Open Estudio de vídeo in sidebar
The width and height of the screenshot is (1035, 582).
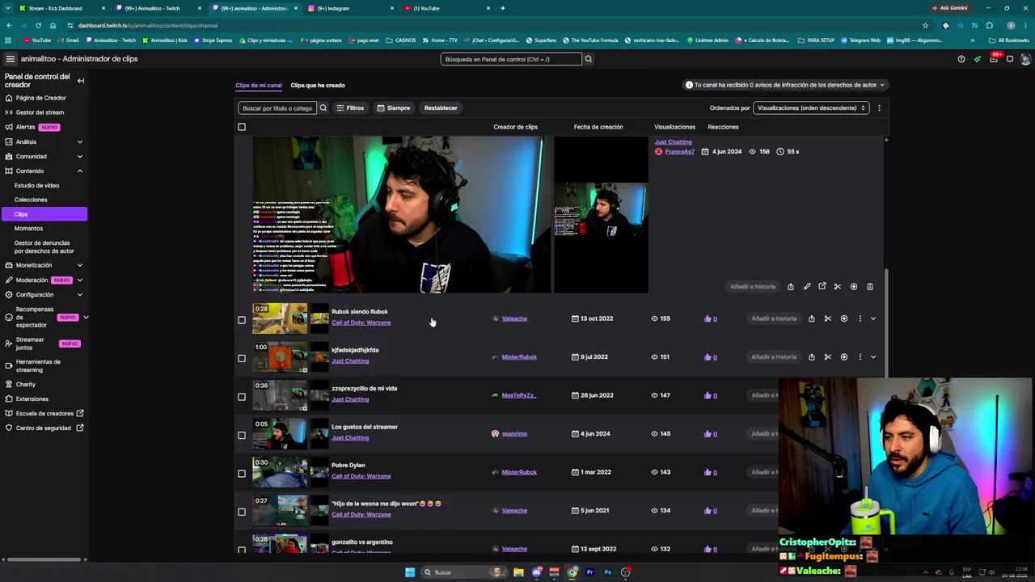pyautogui.click(x=36, y=185)
